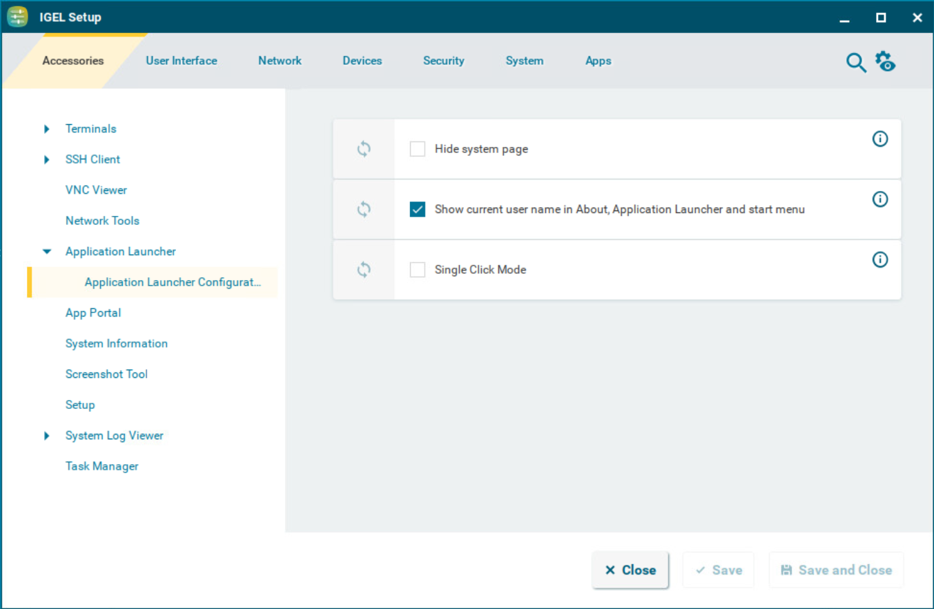Open info icon for Show current user name
This screenshot has height=609, width=934.
point(880,199)
